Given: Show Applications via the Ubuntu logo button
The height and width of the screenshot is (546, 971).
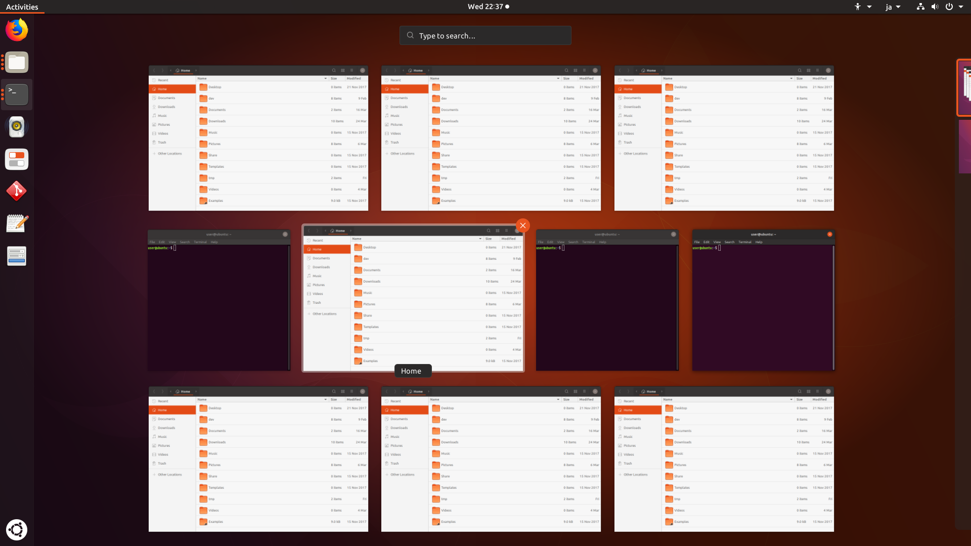Looking at the screenshot, I should [17, 529].
